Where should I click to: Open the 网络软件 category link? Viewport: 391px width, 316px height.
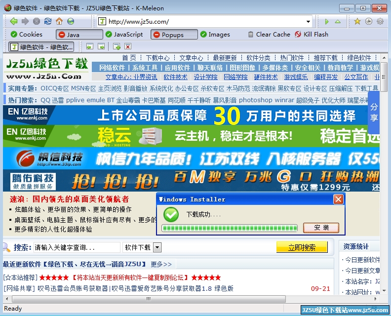112,68
